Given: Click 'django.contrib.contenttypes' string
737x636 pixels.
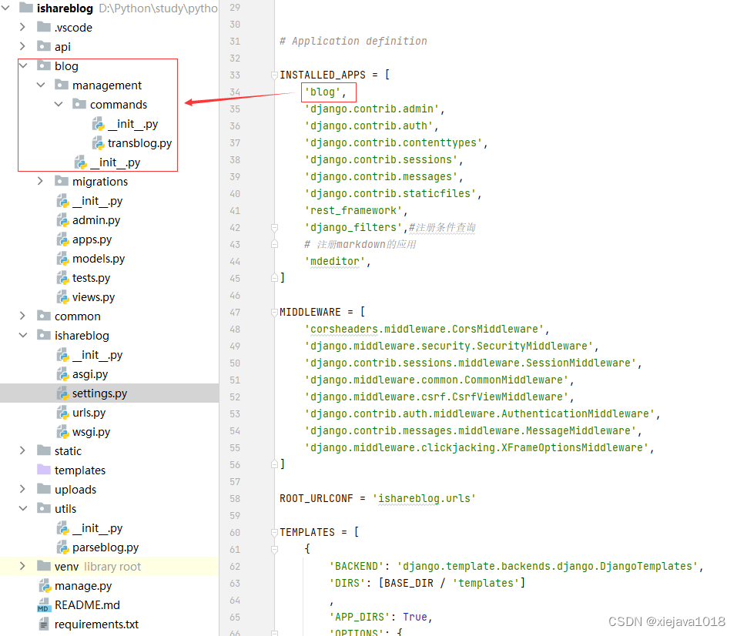Looking at the screenshot, I should pos(394,142).
